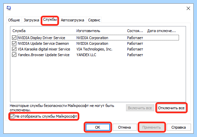Select the NVIDIA Update Service Daemon row name
This screenshot has height=137, width=197.
(x=43, y=43)
